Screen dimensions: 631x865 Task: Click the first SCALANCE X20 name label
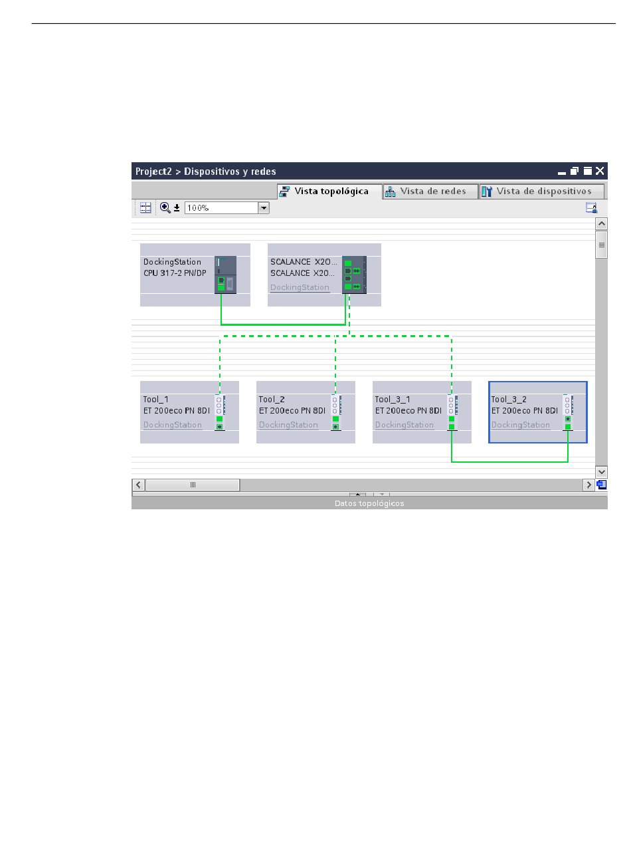click(x=304, y=262)
